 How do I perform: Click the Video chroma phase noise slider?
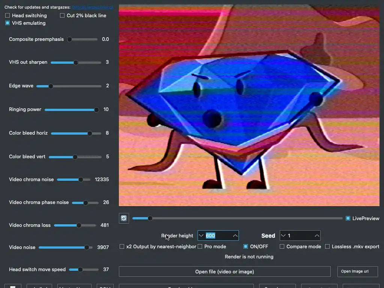point(85,203)
